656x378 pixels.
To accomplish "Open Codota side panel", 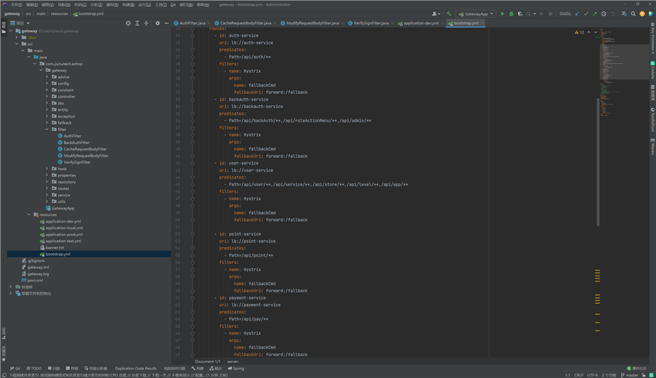I will tap(652, 70).
